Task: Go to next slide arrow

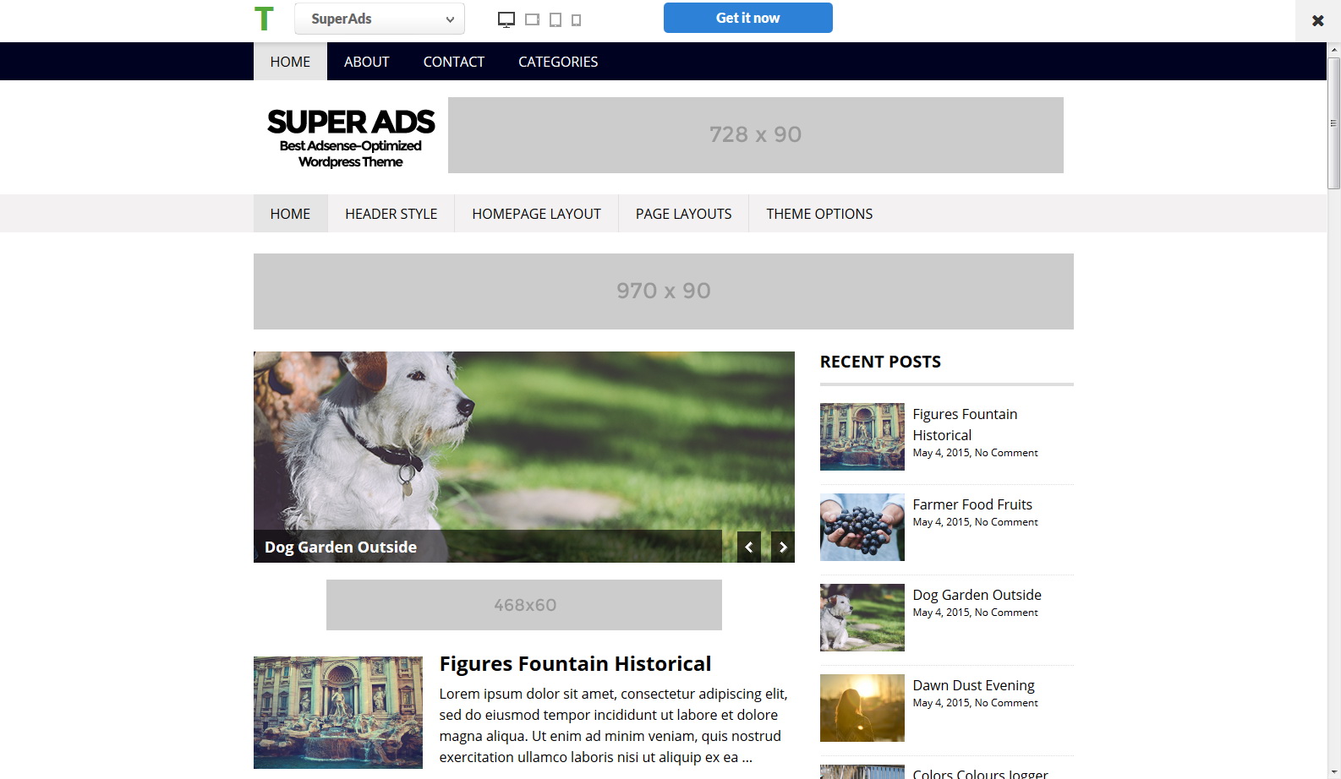Action: pyautogui.click(x=783, y=547)
